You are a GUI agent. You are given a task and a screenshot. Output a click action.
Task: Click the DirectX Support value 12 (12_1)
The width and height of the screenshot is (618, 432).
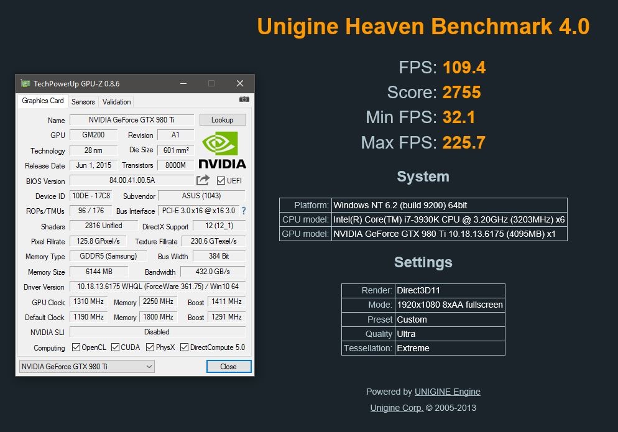(x=219, y=226)
